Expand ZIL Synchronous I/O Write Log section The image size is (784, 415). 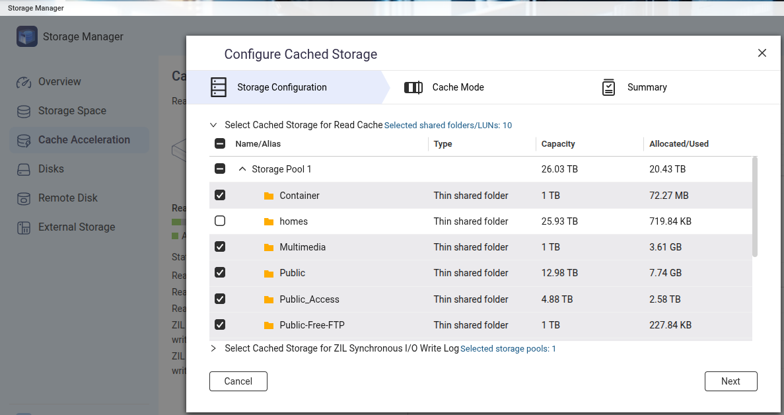pyautogui.click(x=213, y=348)
